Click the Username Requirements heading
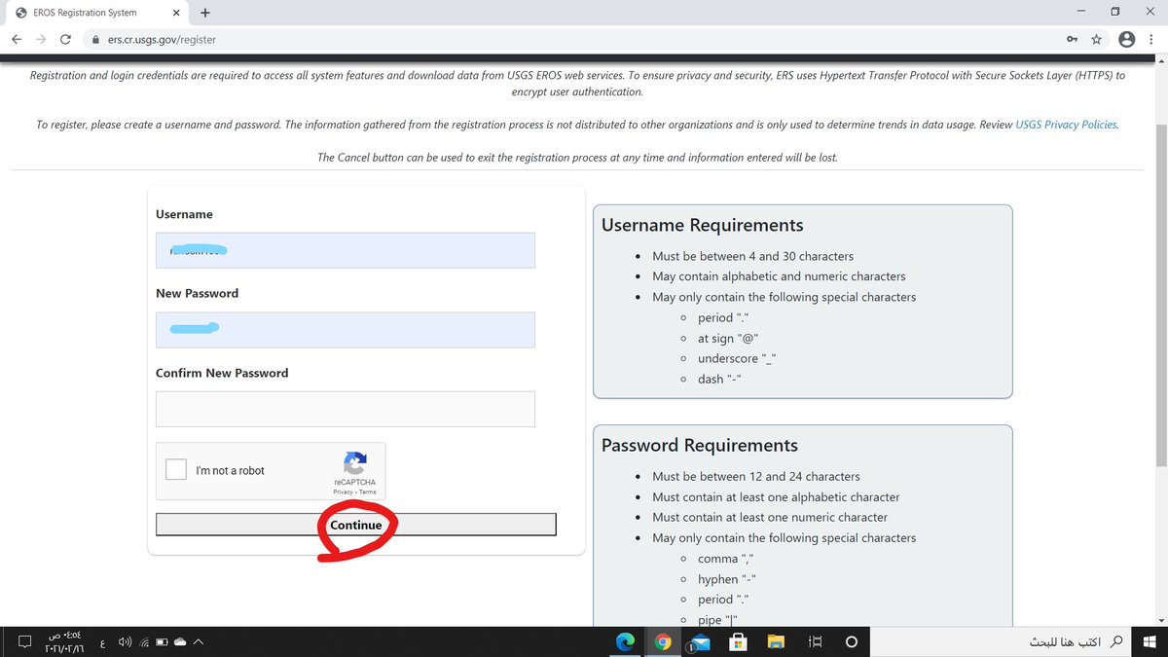This screenshot has height=657, width=1168. 703,225
